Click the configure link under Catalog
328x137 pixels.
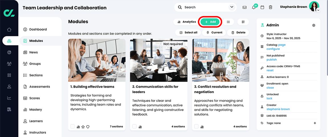click(273, 49)
